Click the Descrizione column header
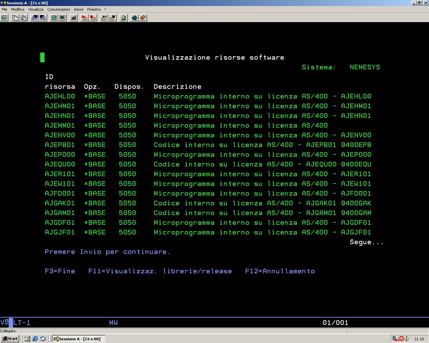 (178, 86)
